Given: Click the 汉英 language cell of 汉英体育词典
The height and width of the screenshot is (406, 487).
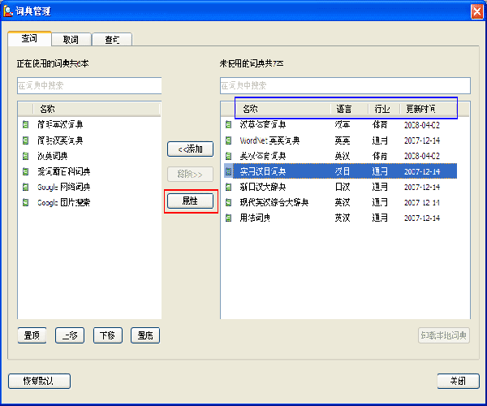Looking at the screenshot, I should pos(343,124).
